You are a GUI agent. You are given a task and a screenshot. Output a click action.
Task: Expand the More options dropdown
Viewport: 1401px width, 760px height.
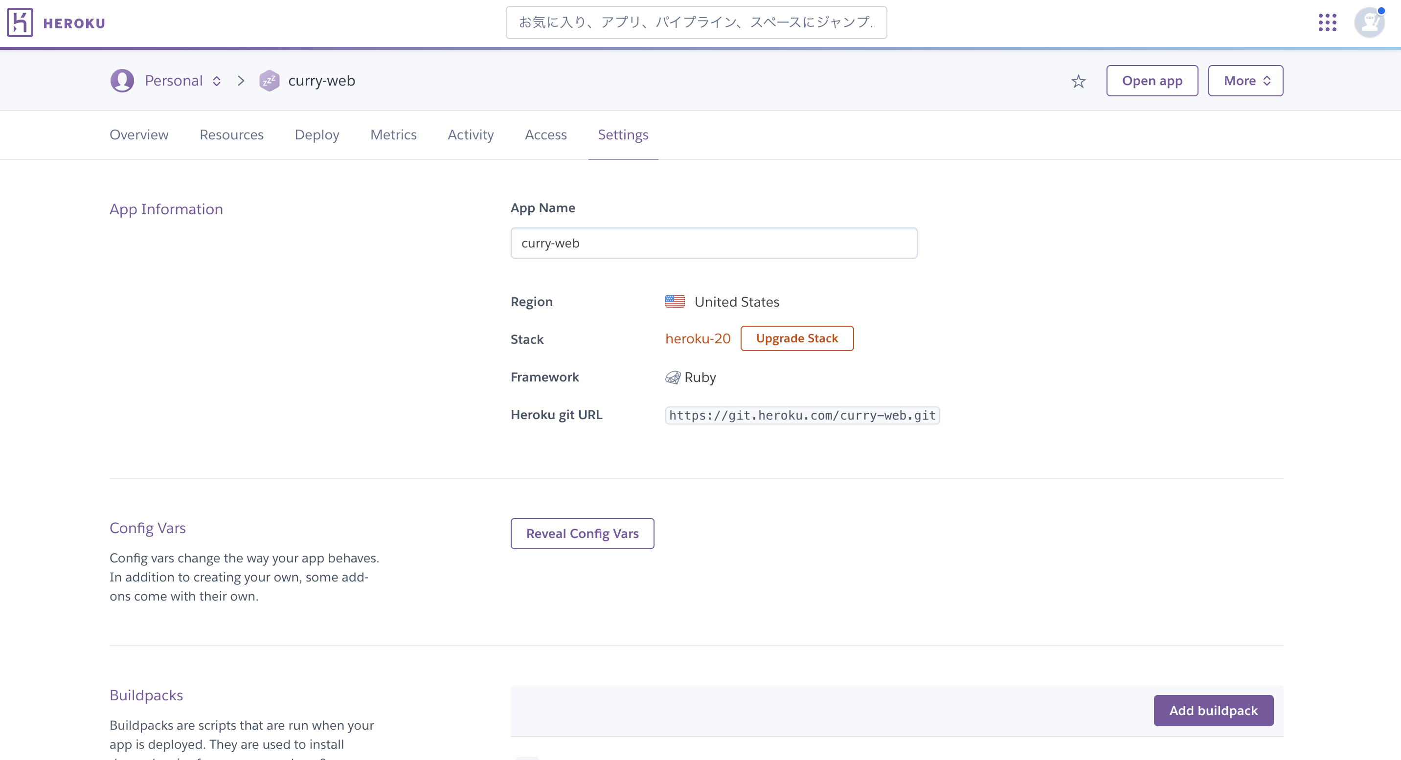pos(1245,81)
